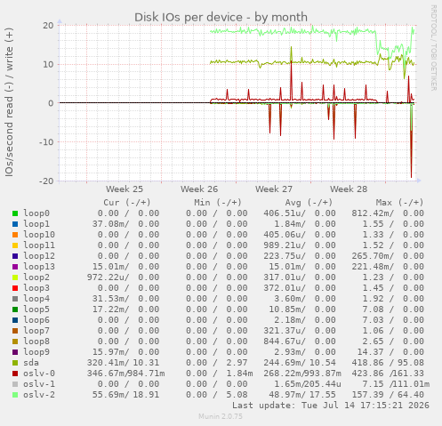Click the 'Week 27' x-axis label
The width and height of the screenshot is (442, 426).
tap(274, 189)
